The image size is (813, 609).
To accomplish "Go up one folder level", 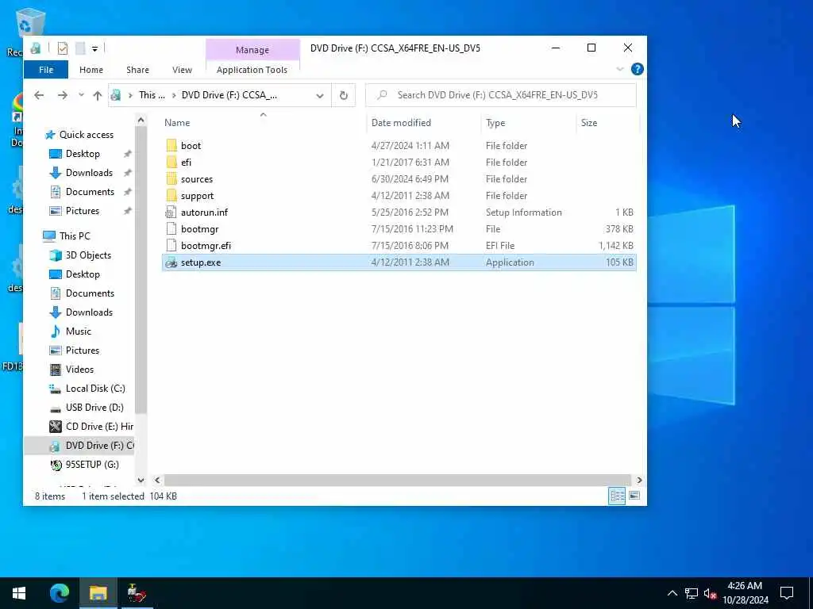I will (97, 95).
